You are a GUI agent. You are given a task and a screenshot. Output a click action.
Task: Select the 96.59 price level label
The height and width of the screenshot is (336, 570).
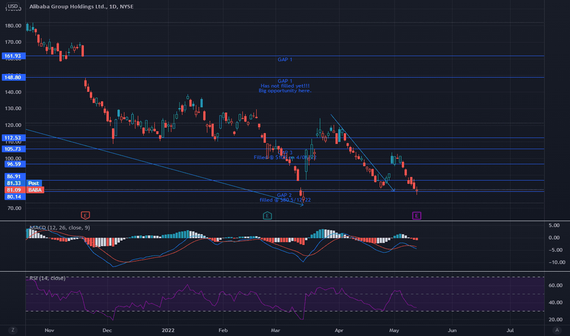pos(14,164)
